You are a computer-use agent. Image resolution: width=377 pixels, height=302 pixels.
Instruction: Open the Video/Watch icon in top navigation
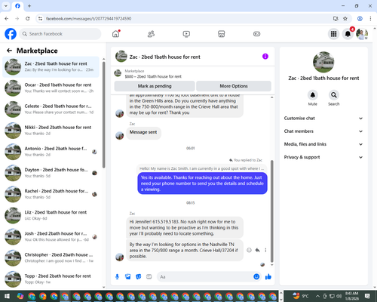pyautogui.click(x=186, y=34)
